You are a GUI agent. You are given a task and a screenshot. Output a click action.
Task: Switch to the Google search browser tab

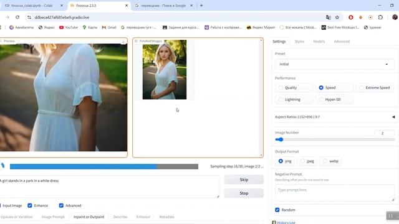coord(163,6)
